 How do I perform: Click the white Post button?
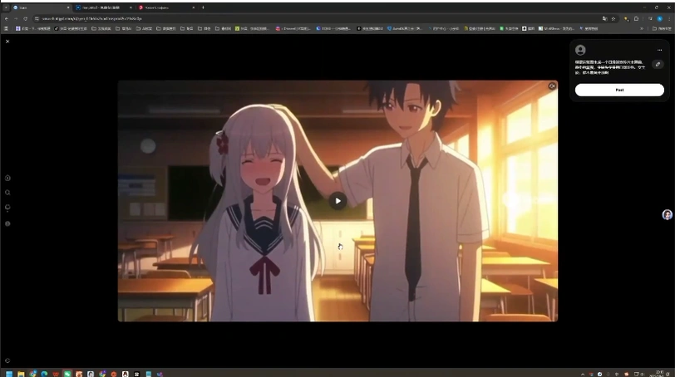619,90
